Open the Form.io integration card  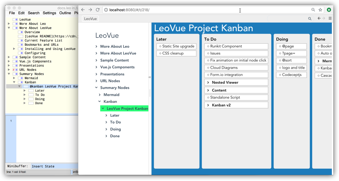click(x=236, y=75)
